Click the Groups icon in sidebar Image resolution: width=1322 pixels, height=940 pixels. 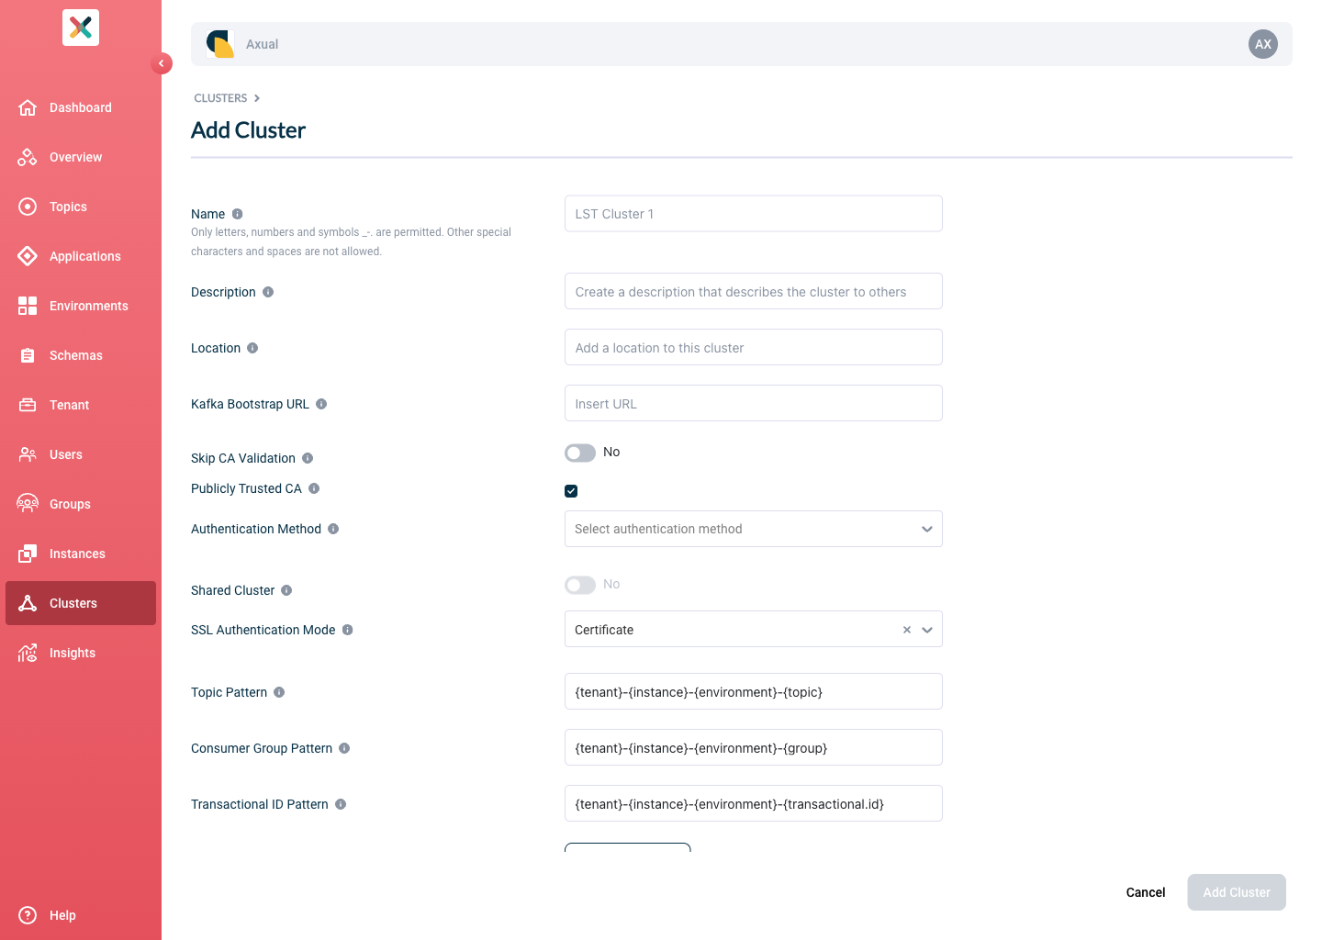[28, 504]
